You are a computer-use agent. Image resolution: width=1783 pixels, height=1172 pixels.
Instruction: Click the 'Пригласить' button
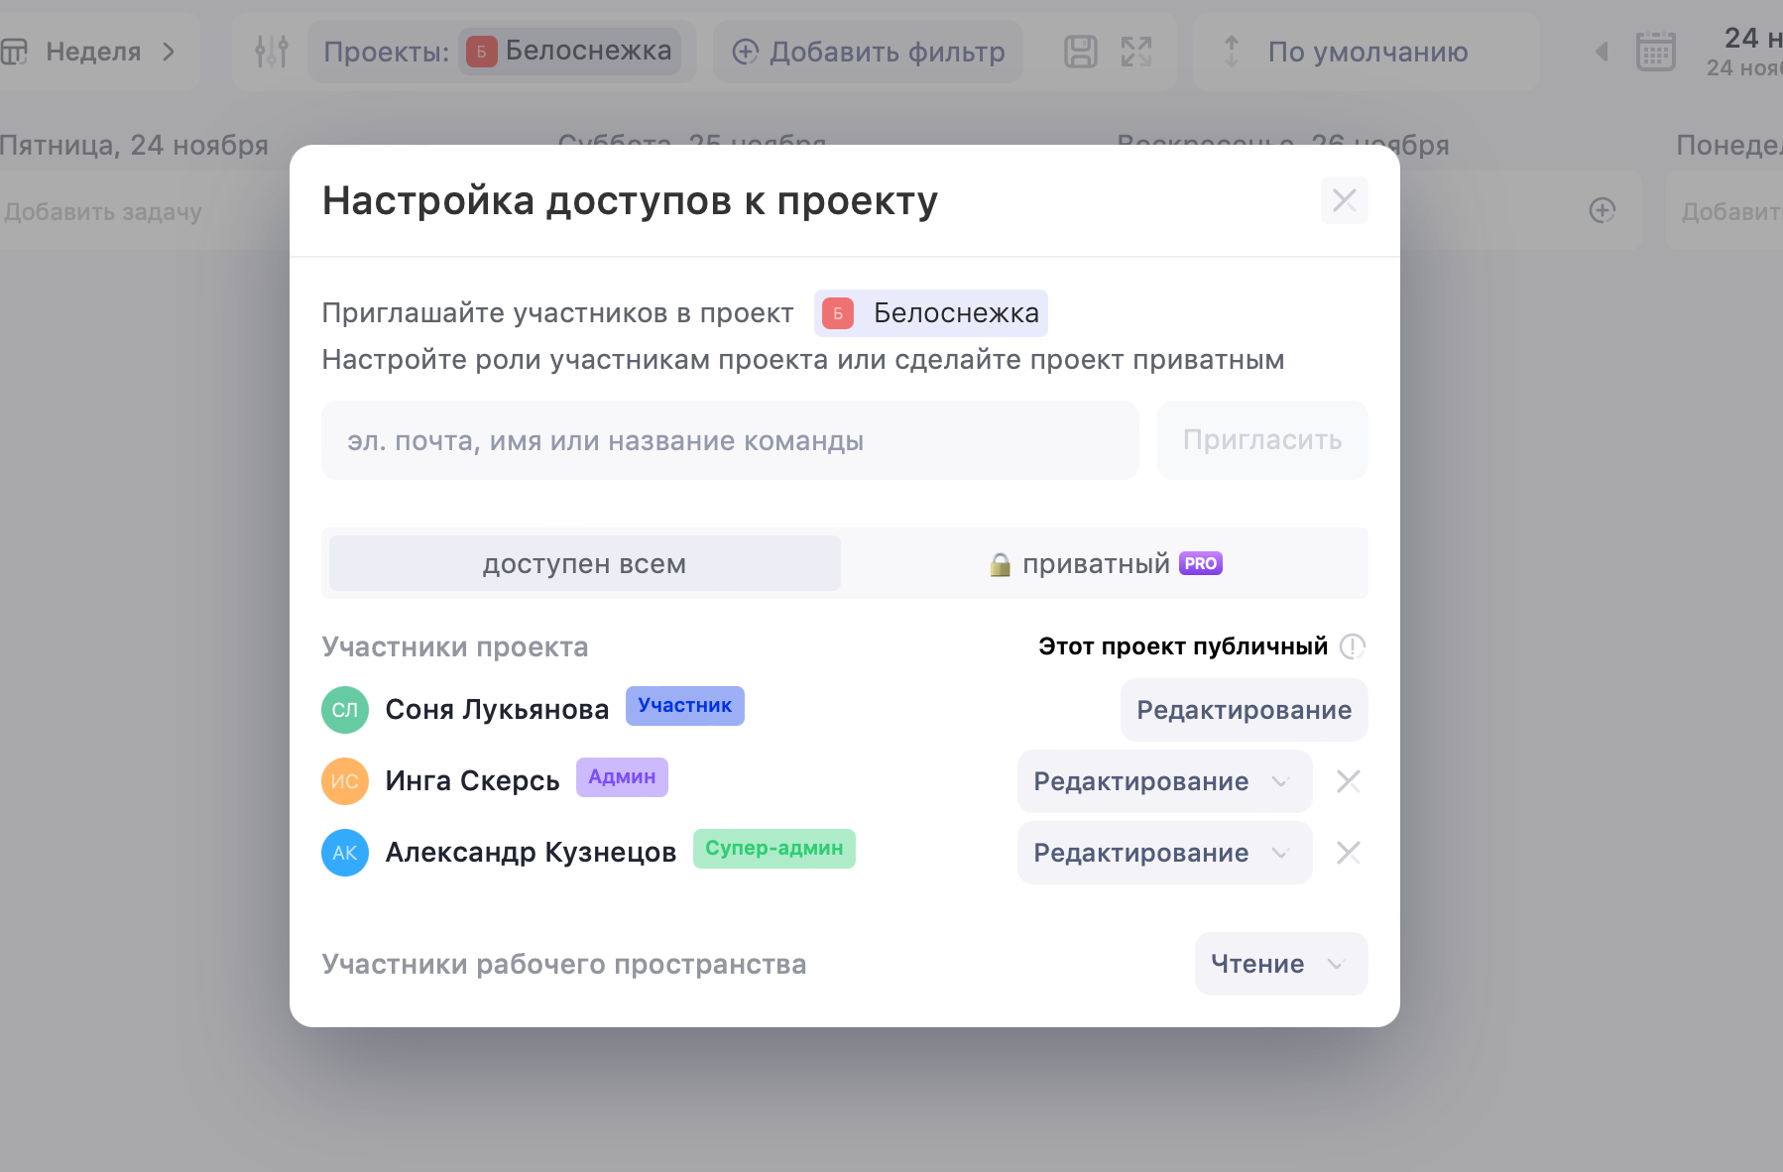click(x=1261, y=440)
